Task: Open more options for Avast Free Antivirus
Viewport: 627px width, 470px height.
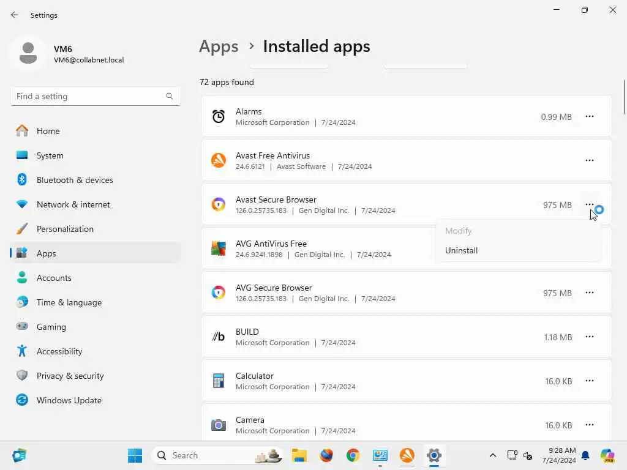Action: tap(590, 160)
